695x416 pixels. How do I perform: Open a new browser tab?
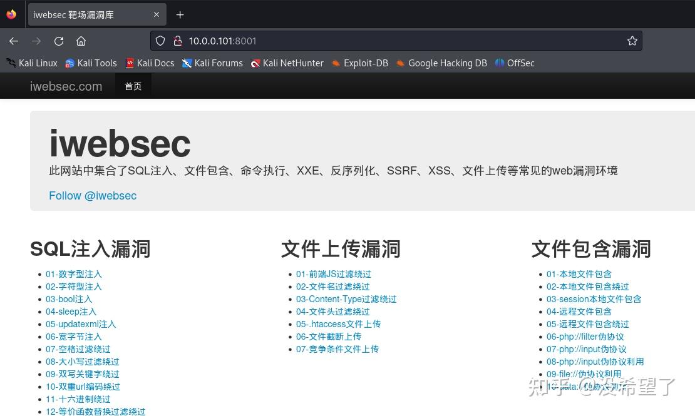[180, 14]
